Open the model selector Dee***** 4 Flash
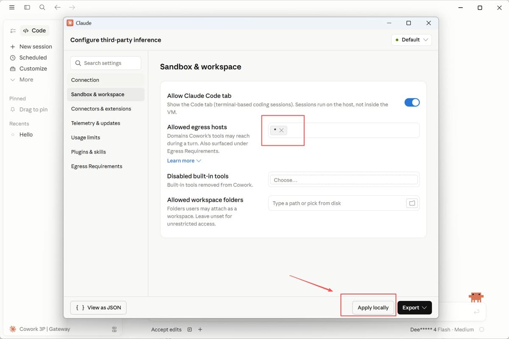The image size is (509, 339). (x=442, y=330)
